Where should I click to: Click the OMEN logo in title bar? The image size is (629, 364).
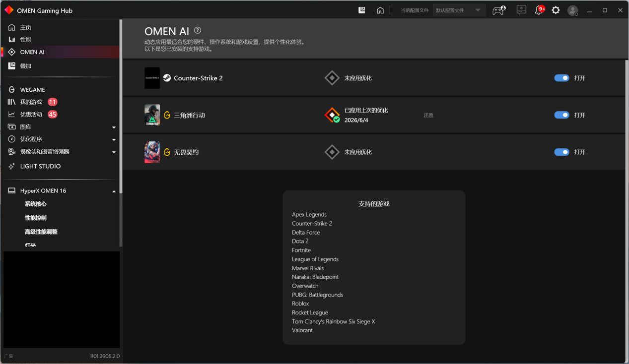click(x=9, y=10)
